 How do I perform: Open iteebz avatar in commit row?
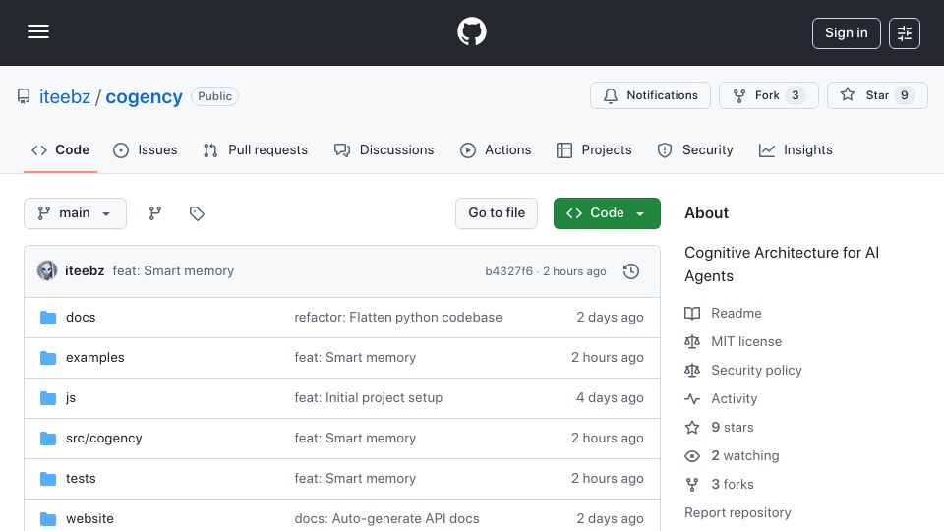(47, 271)
